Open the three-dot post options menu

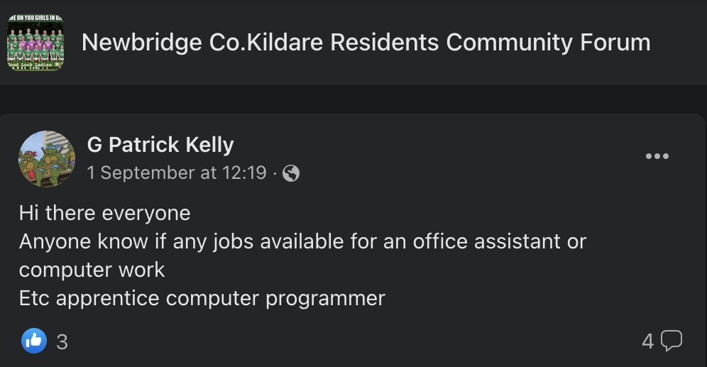click(x=657, y=156)
